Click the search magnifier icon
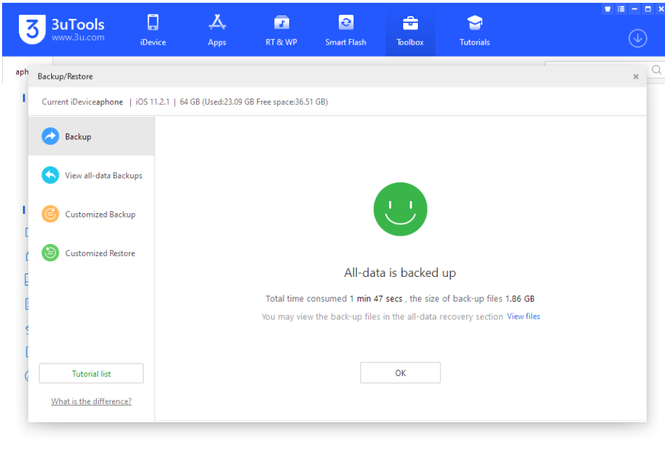 click(656, 70)
